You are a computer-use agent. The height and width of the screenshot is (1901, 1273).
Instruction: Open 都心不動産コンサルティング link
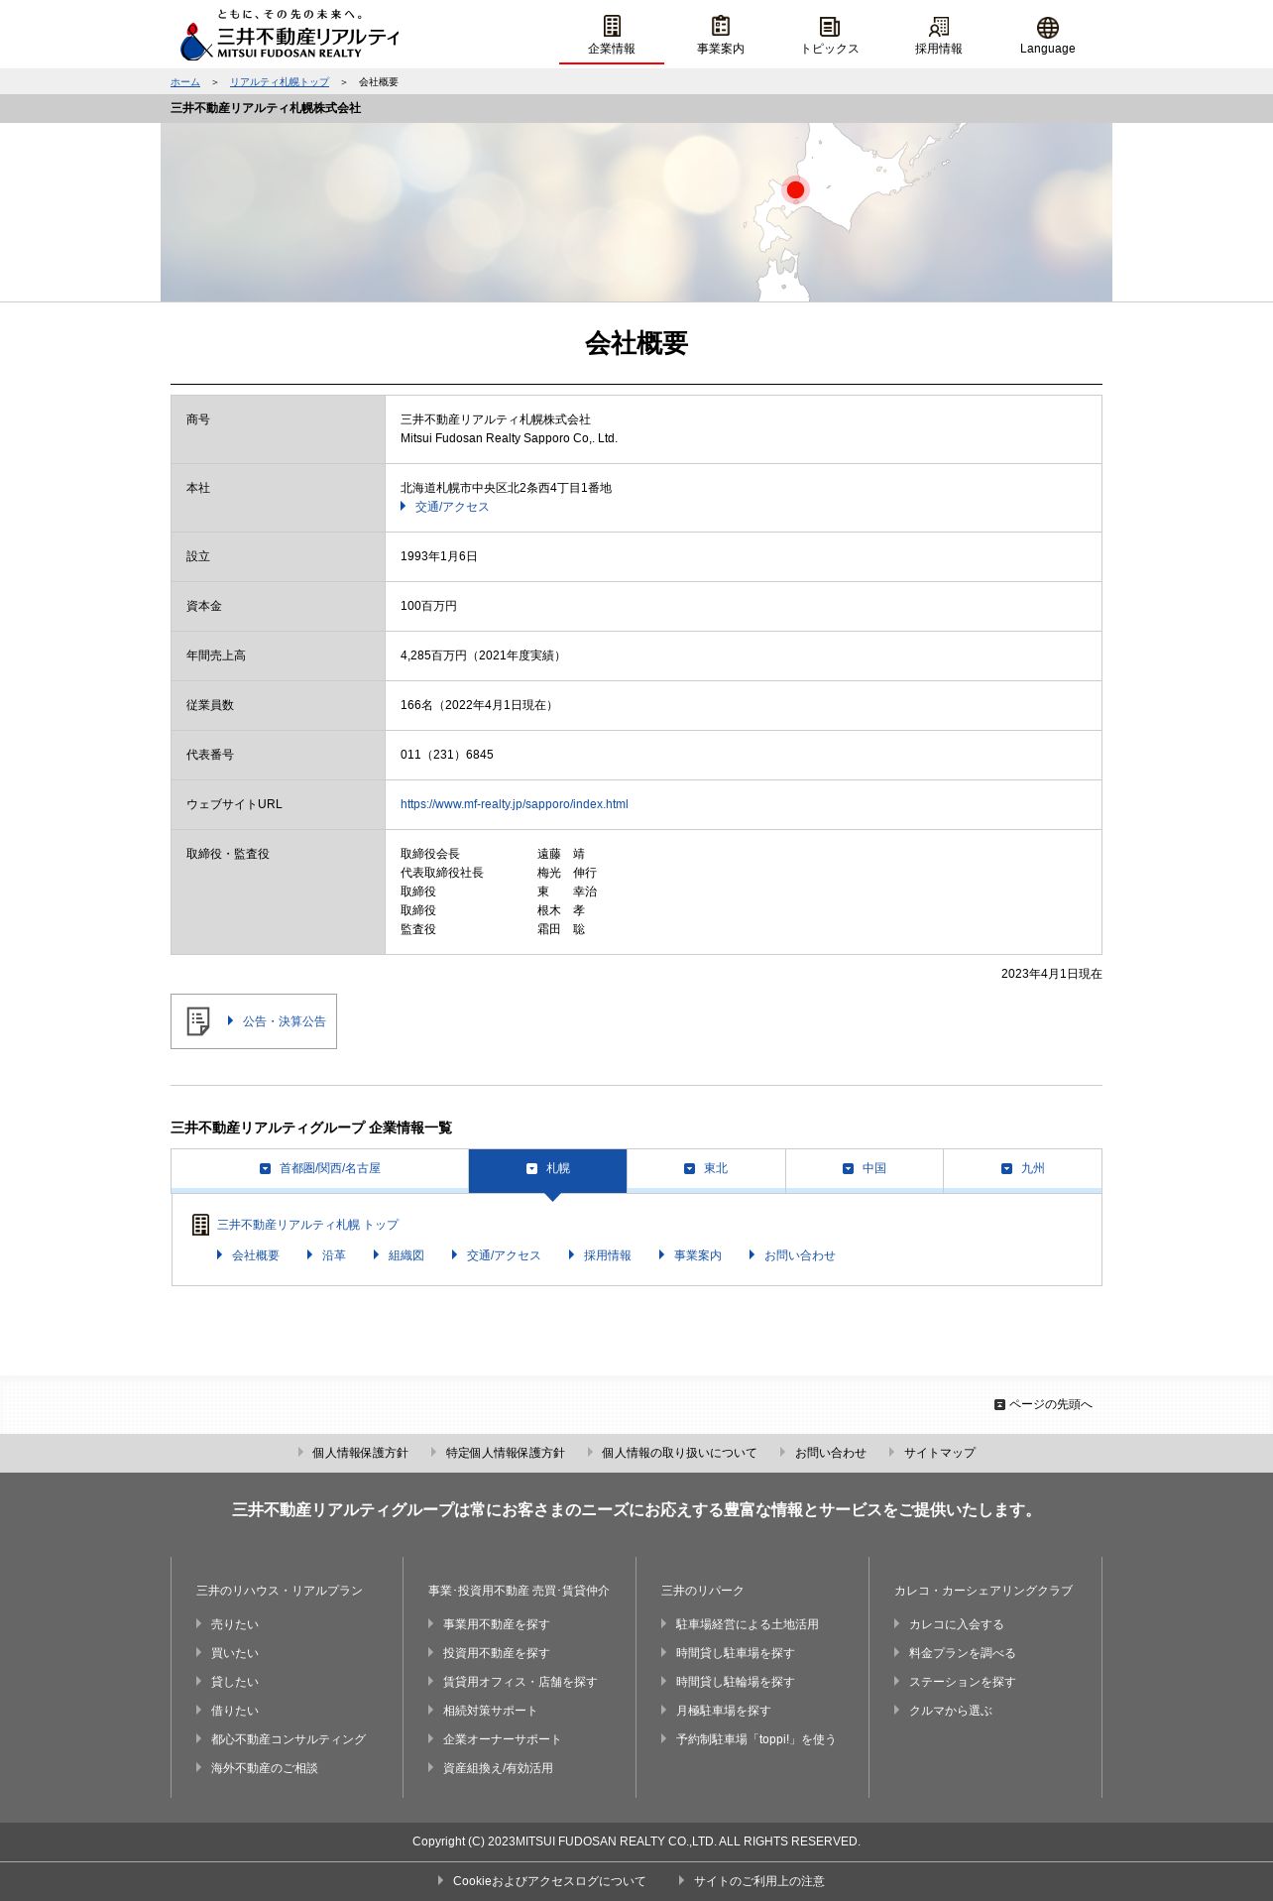(x=288, y=1739)
